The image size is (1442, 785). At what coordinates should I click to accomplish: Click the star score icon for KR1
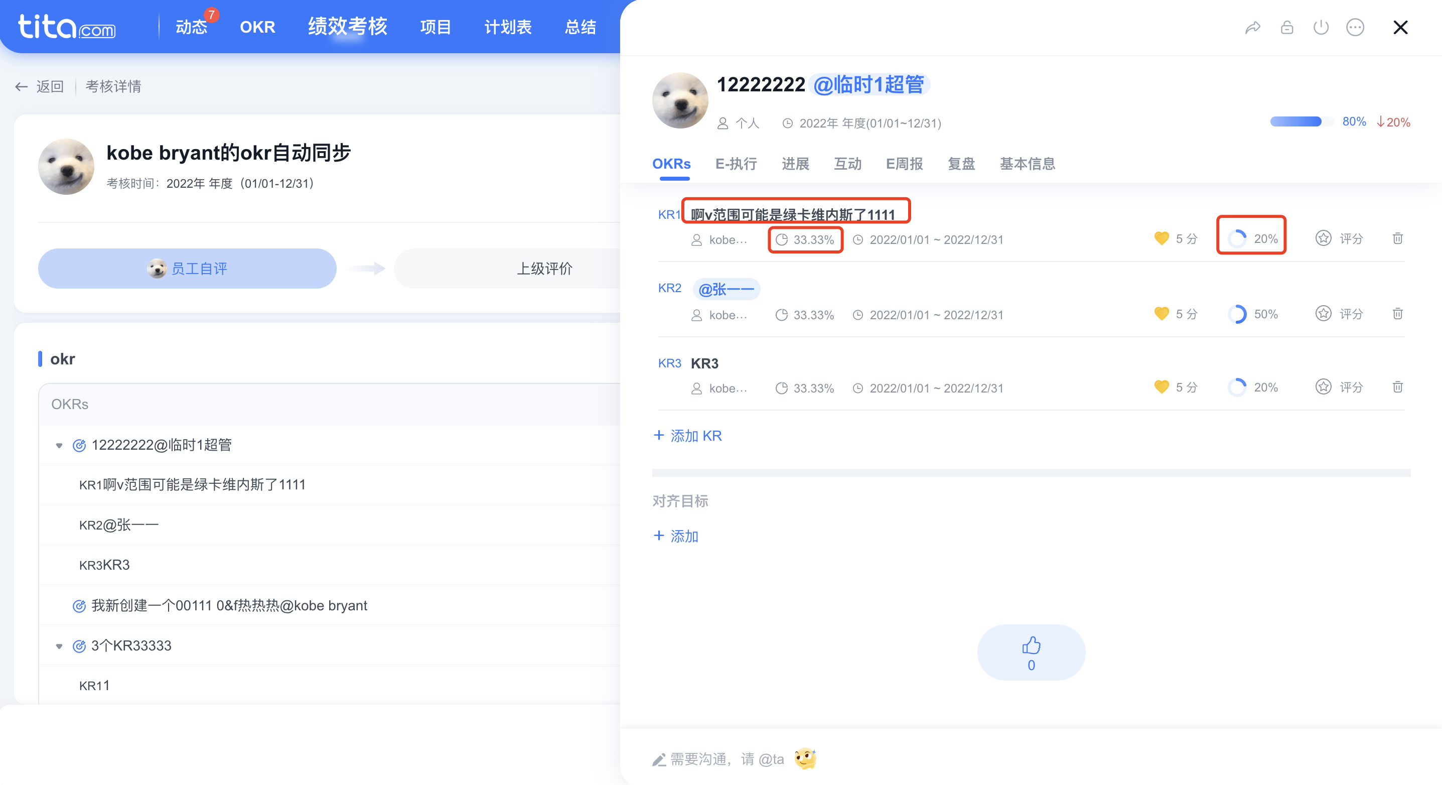pyautogui.click(x=1323, y=238)
